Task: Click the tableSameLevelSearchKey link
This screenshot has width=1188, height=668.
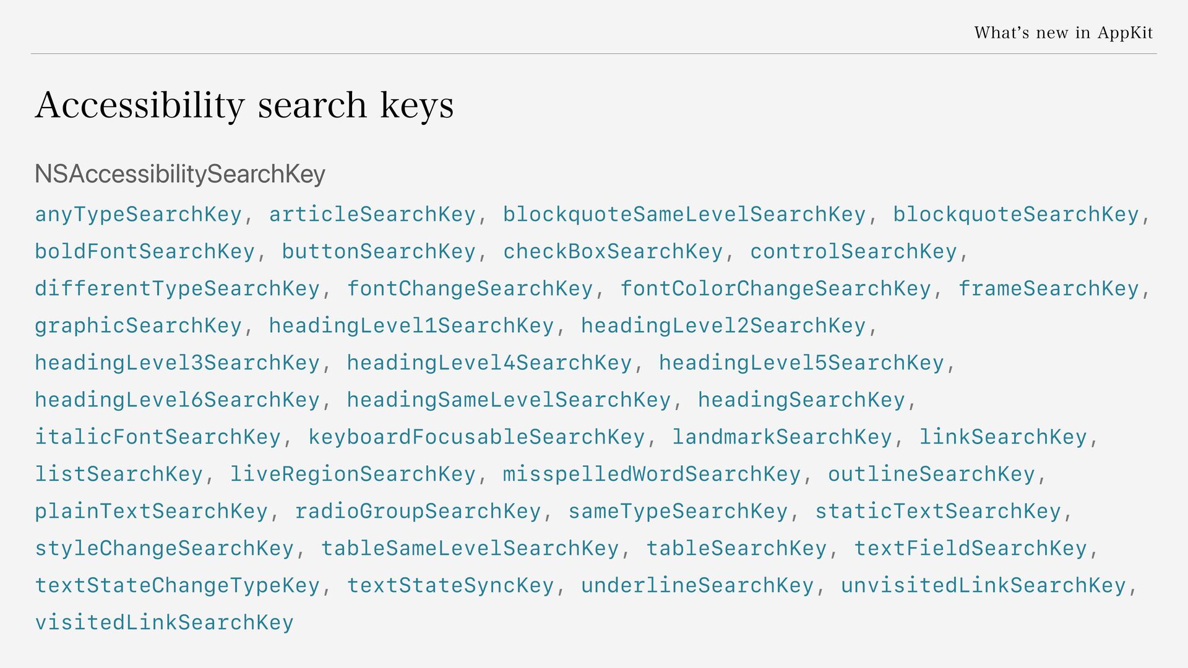Action: (470, 549)
